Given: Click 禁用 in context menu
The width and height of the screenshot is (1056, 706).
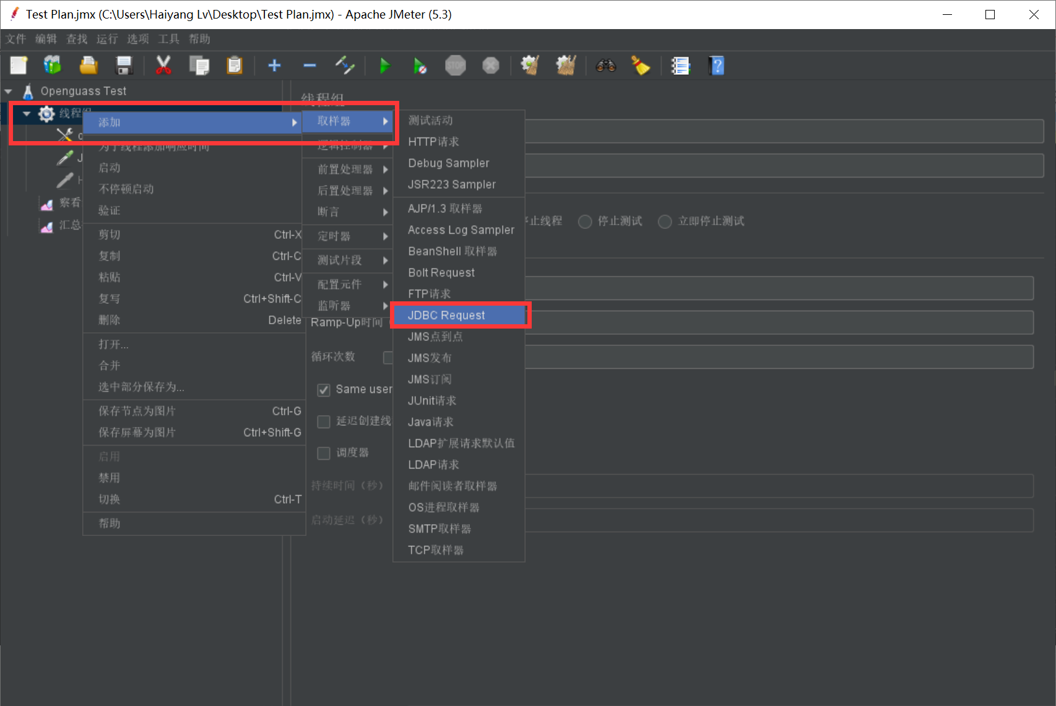Looking at the screenshot, I should [194, 478].
